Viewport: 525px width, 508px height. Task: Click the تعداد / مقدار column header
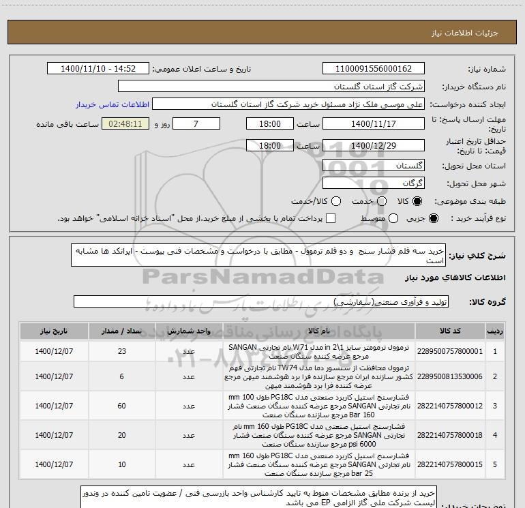pyautogui.click(x=121, y=331)
